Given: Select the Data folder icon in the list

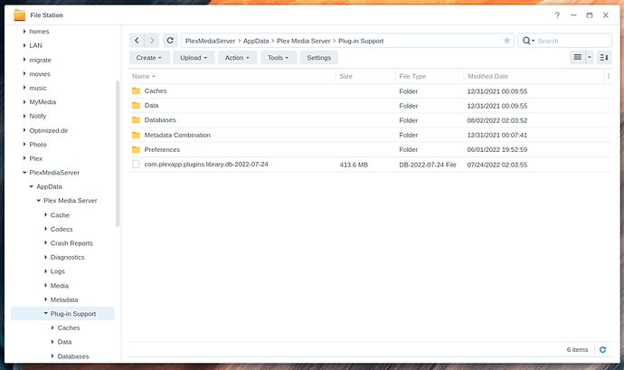Looking at the screenshot, I should click(136, 106).
